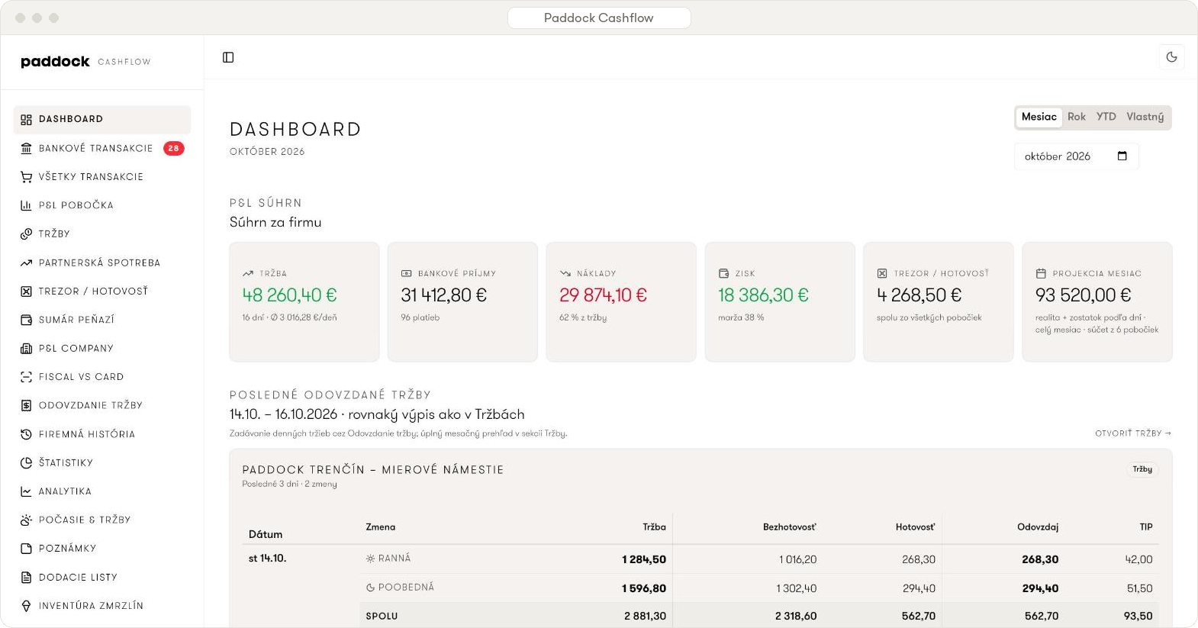Click the Fiscal vs Card scan icon
Image resolution: width=1198 pixels, height=628 pixels.
[26, 377]
